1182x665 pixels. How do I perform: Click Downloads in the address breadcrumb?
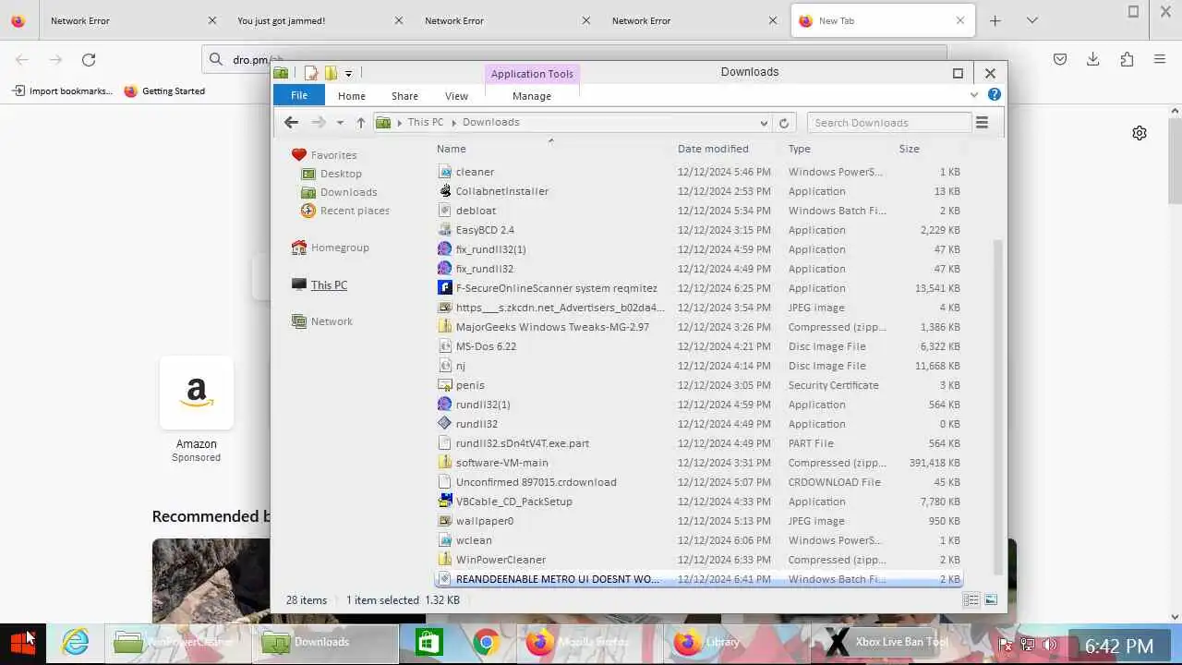[x=491, y=122]
